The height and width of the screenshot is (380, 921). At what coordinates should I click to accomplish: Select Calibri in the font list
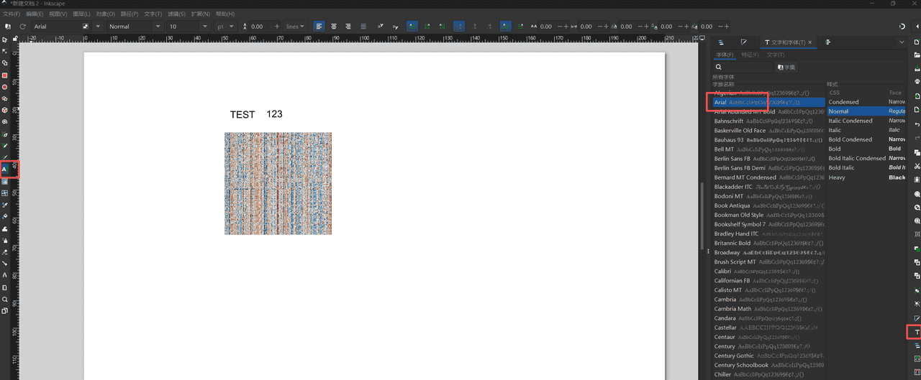769,272
